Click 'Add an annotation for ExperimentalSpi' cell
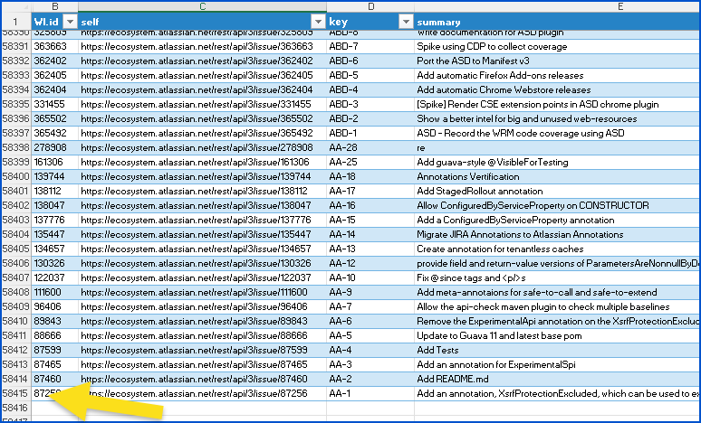This screenshot has height=423, width=701. [x=558, y=364]
